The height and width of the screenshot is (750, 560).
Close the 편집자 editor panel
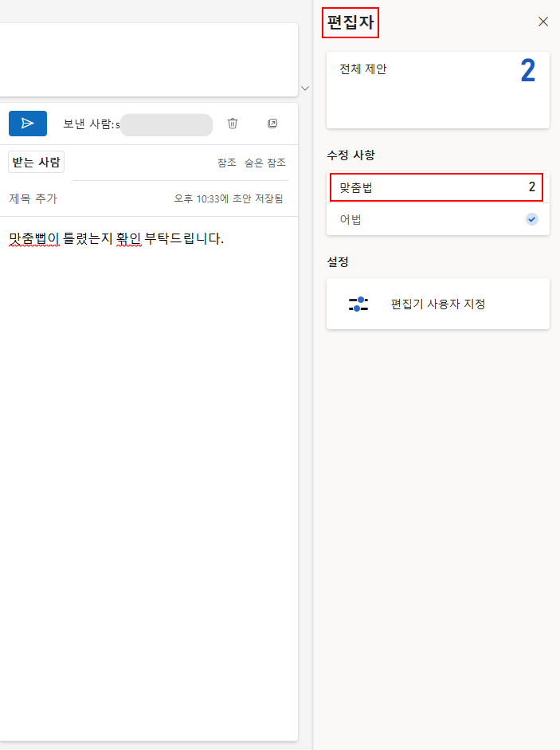pyautogui.click(x=542, y=22)
